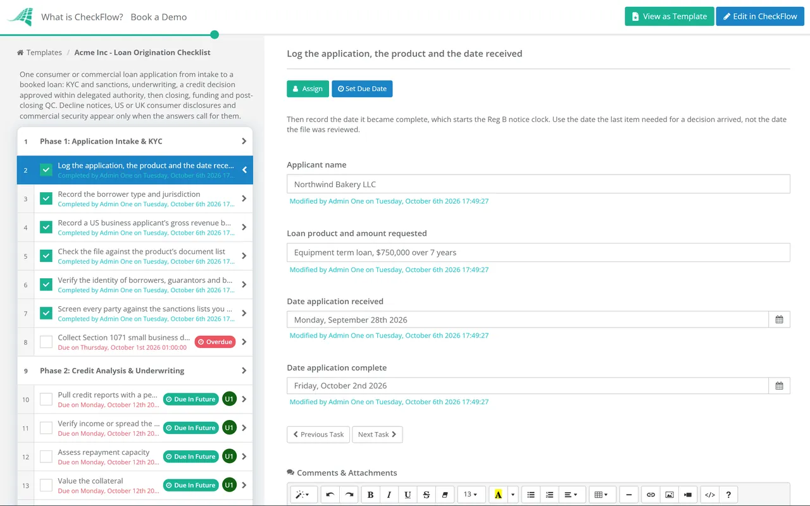Click the Set Due Date button
The height and width of the screenshot is (506, 810).
[x=362, y=89]
